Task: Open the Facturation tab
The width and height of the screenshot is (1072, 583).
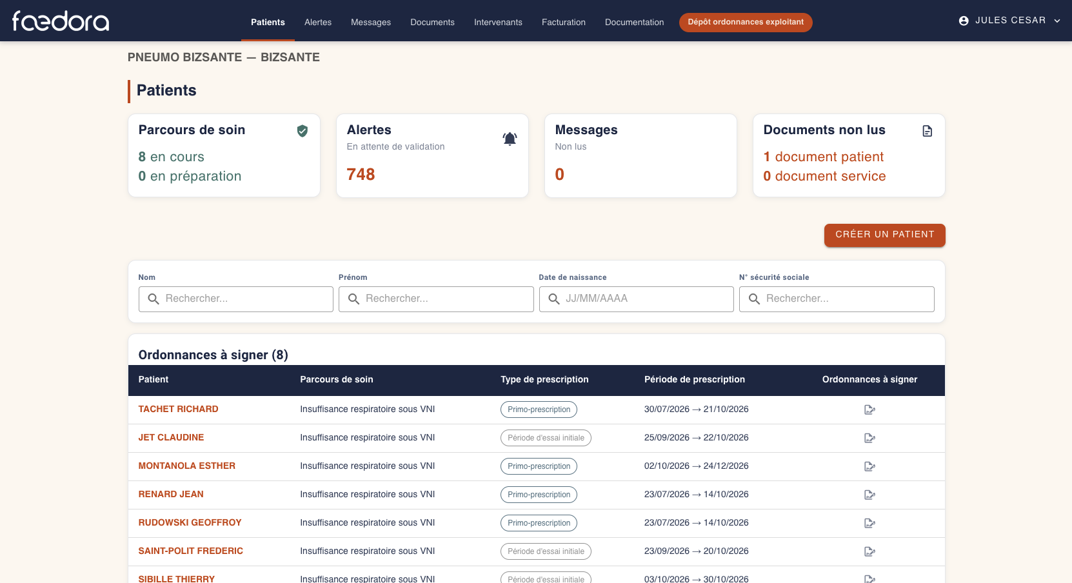Action: tap(564, 22)
